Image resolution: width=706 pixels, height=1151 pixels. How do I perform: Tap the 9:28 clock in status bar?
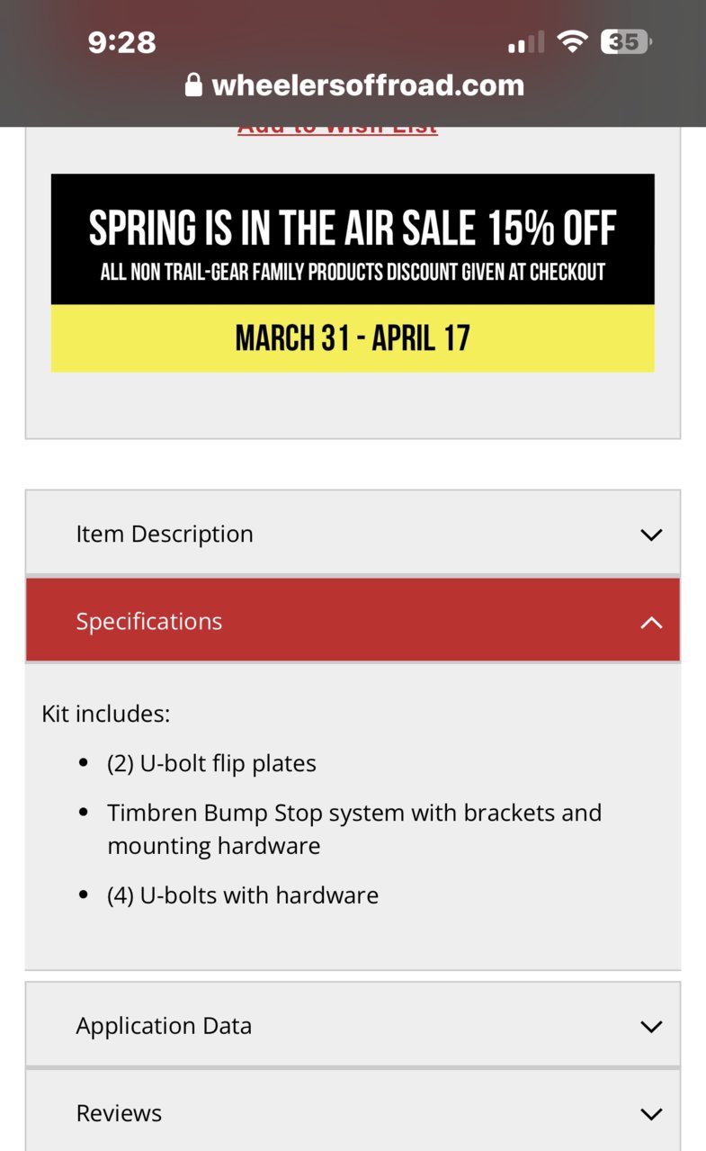[122, 42]
